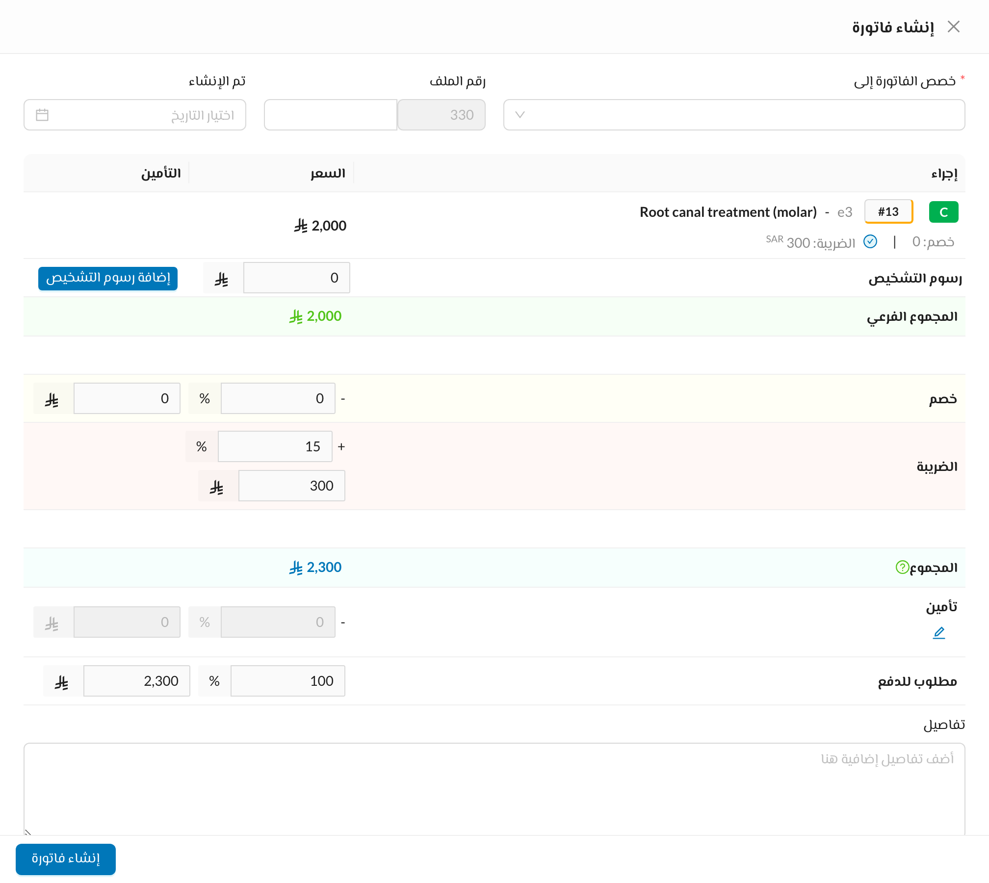Click the Root canal treatment (molar) procedure name
The width and height of the screenshot is (989, 883).
pyautogui.click(x=728, y=212)
